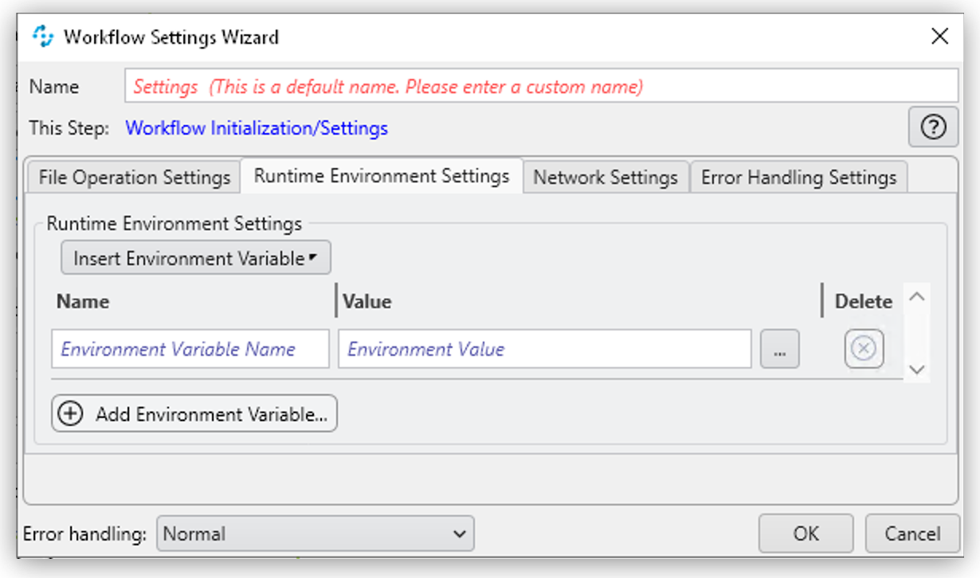Click the Cancel button

click(911, 533)
